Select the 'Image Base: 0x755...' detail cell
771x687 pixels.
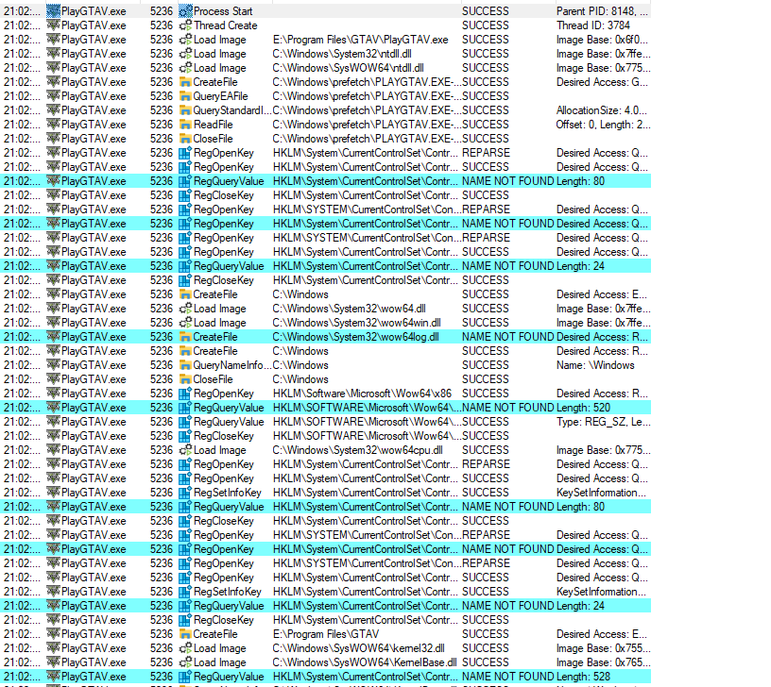pyautogui.click(x=604, y=648)
